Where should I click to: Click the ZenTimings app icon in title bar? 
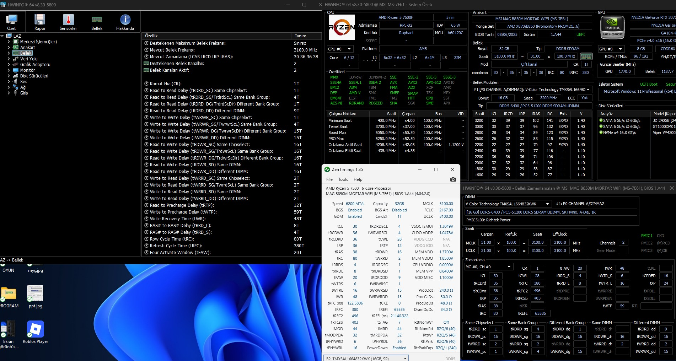(x=327, y=169)
